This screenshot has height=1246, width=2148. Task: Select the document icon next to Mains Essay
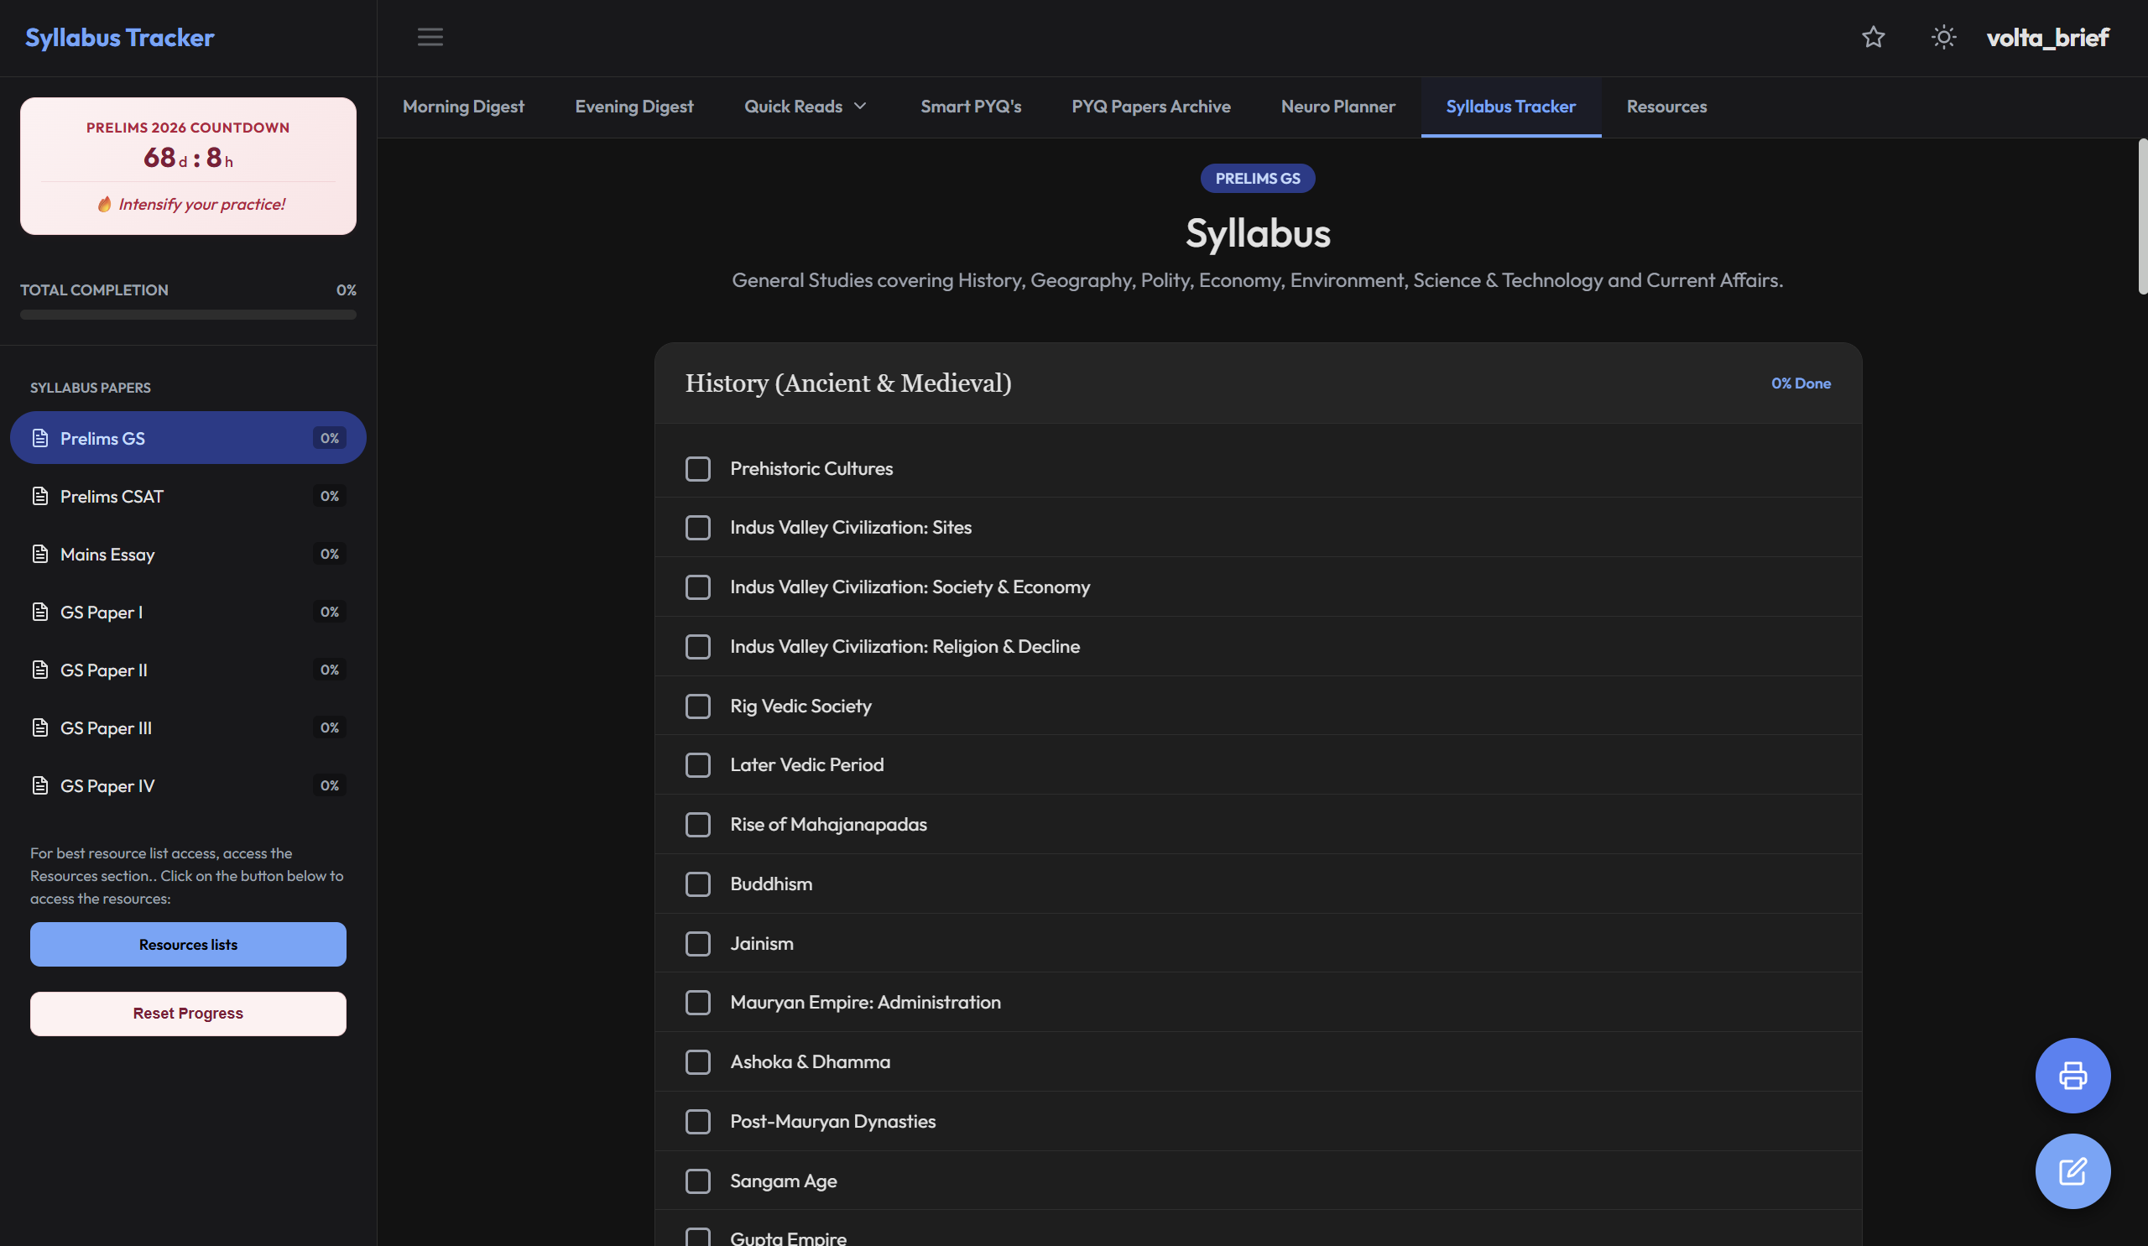click(39, 553)
